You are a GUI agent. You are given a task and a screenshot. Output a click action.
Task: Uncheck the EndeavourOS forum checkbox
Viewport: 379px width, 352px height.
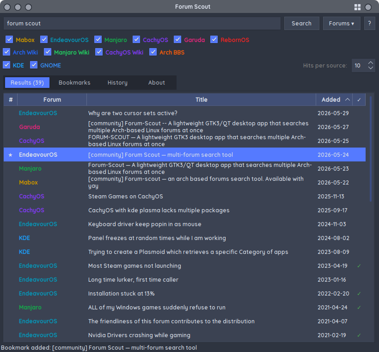click(44, 39)
